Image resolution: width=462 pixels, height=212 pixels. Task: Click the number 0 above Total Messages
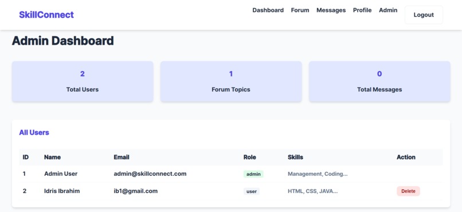379,73
